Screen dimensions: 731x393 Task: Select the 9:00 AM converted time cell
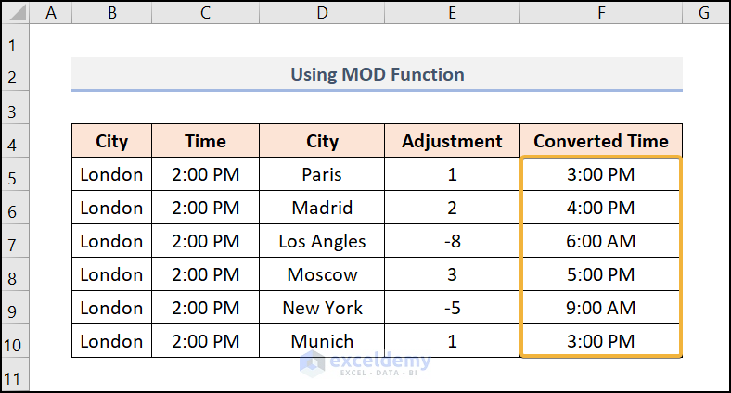601,309
